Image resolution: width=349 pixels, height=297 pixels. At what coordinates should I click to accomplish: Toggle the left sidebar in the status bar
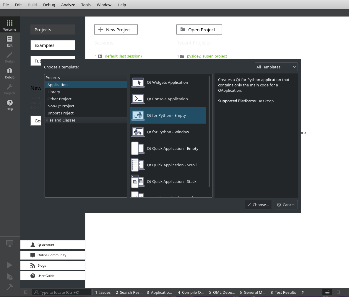click(x=26, y=292)
